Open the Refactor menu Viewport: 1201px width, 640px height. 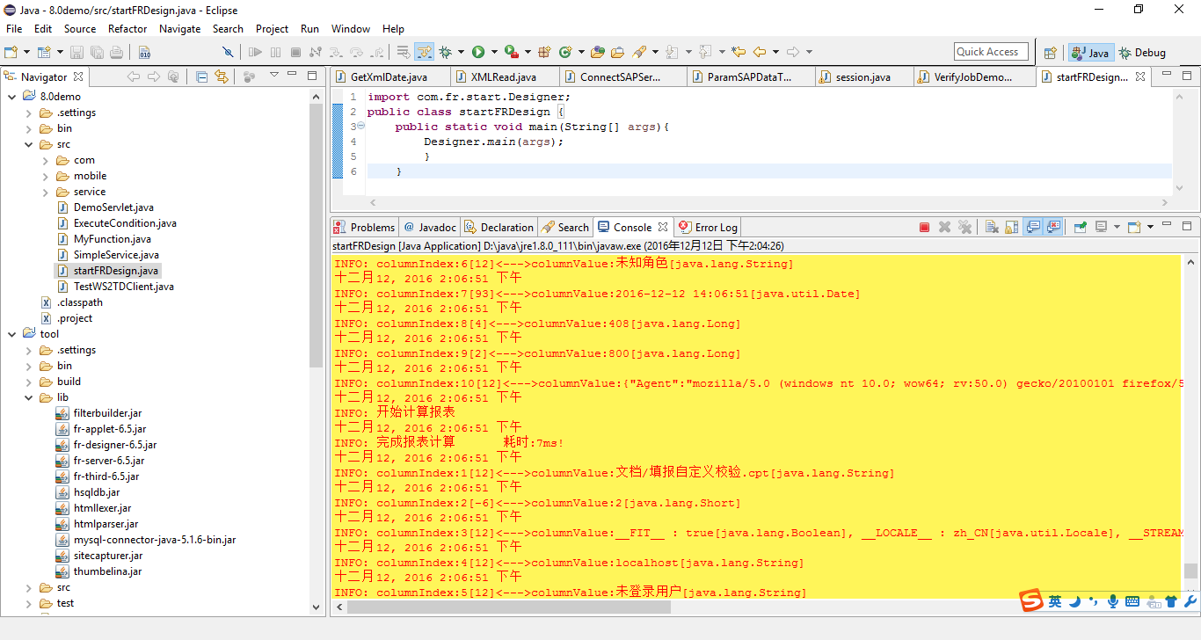127,28
